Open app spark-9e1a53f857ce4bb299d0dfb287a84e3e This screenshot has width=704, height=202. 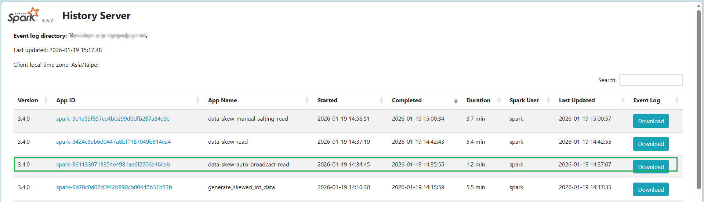pos(113,119)
